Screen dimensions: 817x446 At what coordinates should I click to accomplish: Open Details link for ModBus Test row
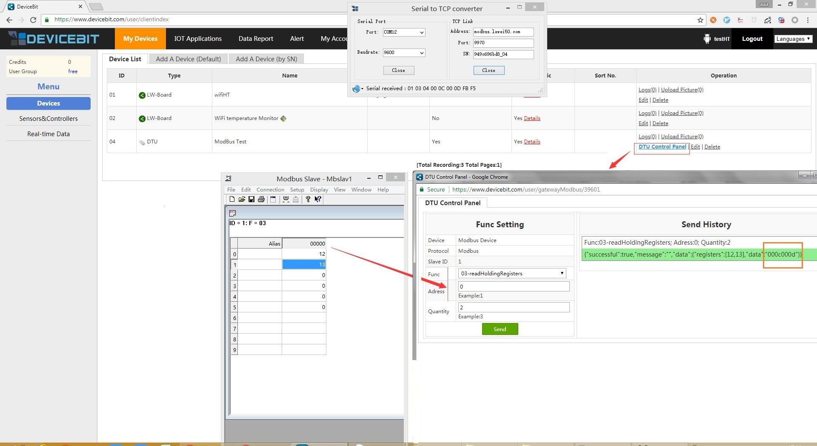click(532, 142)
